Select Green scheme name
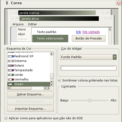This screenshot has height=122, width=122. click(x=19, y=84)
